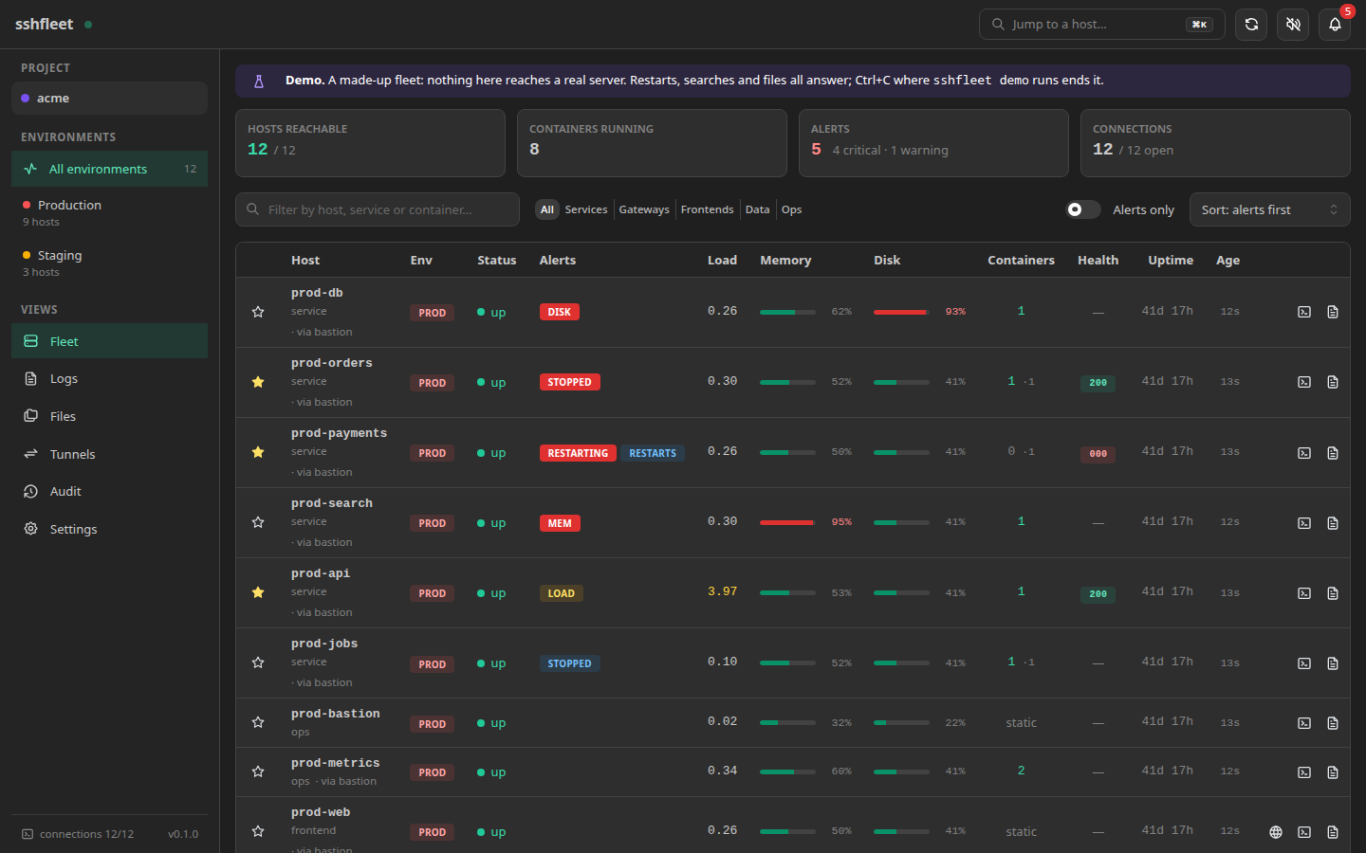Open logs file icon for prod-orders
The image size is (1366, 853).
1333,382
